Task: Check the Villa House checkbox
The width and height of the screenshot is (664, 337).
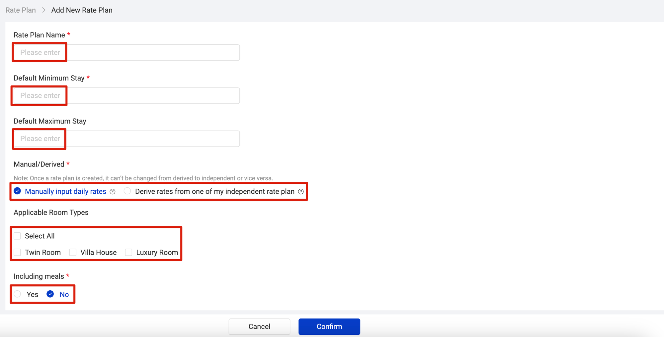Action: 73,252
